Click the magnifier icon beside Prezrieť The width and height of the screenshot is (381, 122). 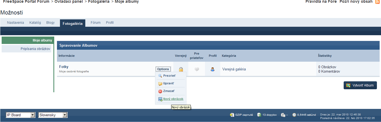[160, 76]
